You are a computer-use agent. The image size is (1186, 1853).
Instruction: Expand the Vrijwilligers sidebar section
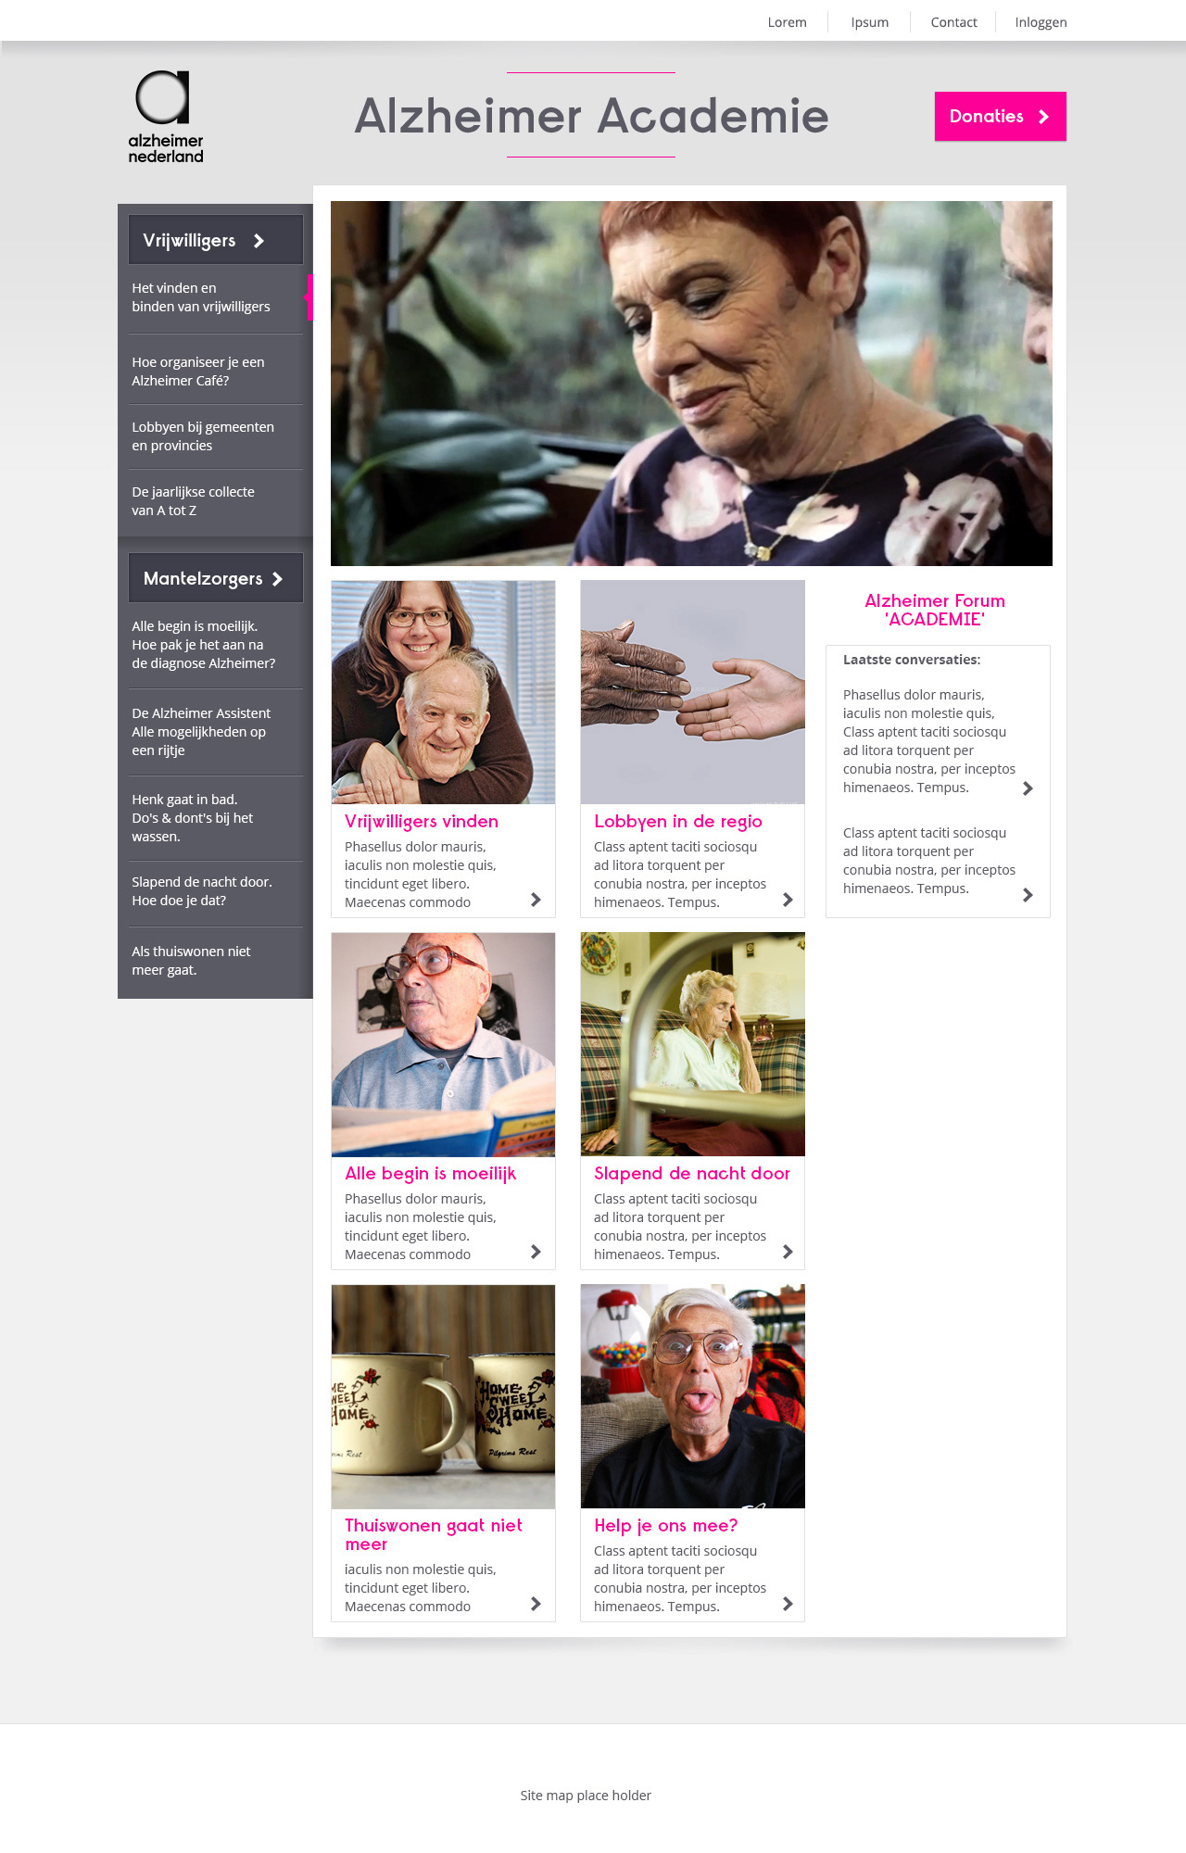216,240
